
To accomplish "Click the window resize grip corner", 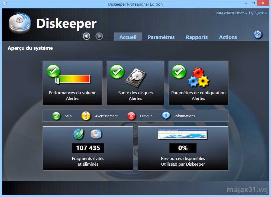I will 267,193.
